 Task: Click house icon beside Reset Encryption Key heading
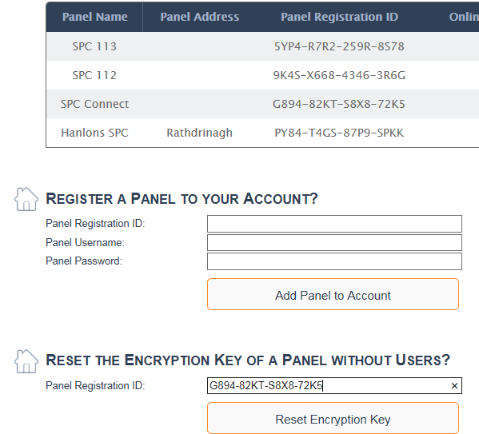click(x=26, y=361)
